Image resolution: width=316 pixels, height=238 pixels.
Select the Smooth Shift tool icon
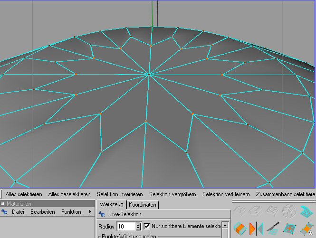pyautogui.click(x=289, y=210)
